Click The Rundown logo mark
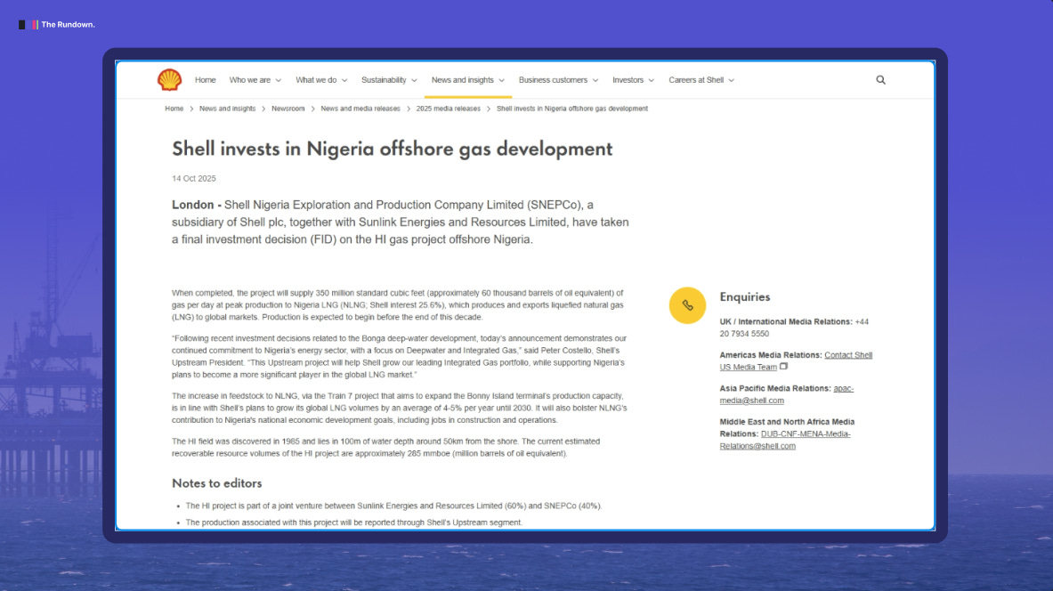The image size is (1053, 591). (x=28, y=25)
